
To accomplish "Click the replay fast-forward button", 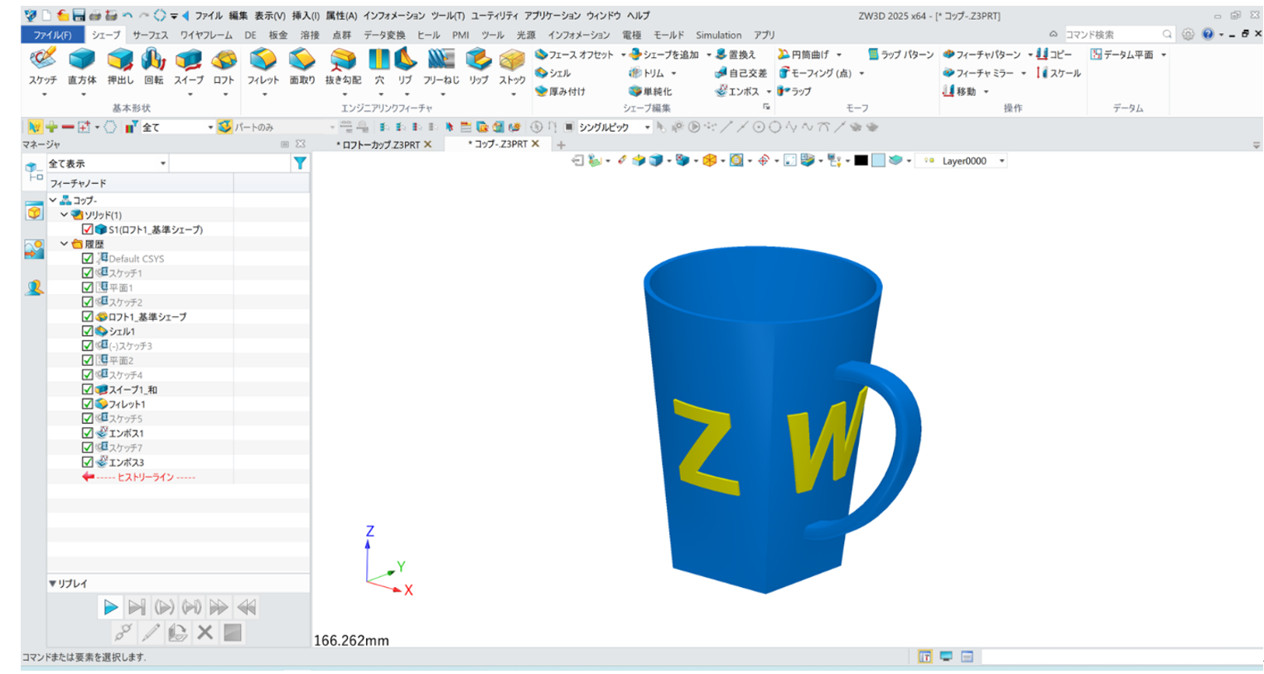I will click(x=219, y=607).
